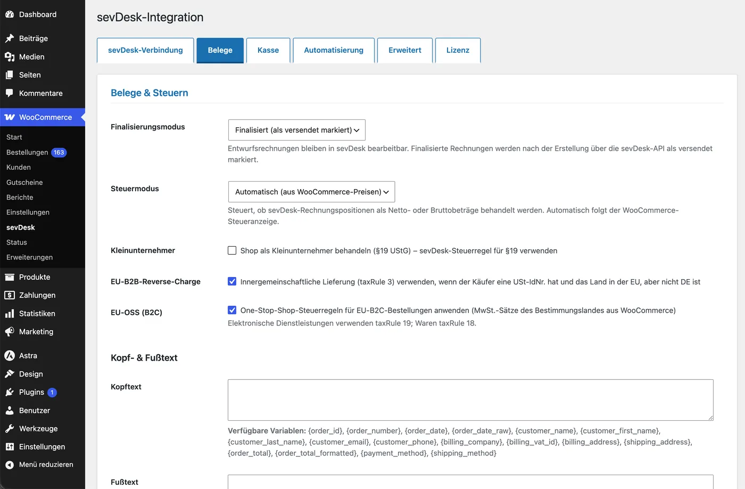Open the Gutscheine submenu link
Screen dimensions: 745x489
coord(24,182)
